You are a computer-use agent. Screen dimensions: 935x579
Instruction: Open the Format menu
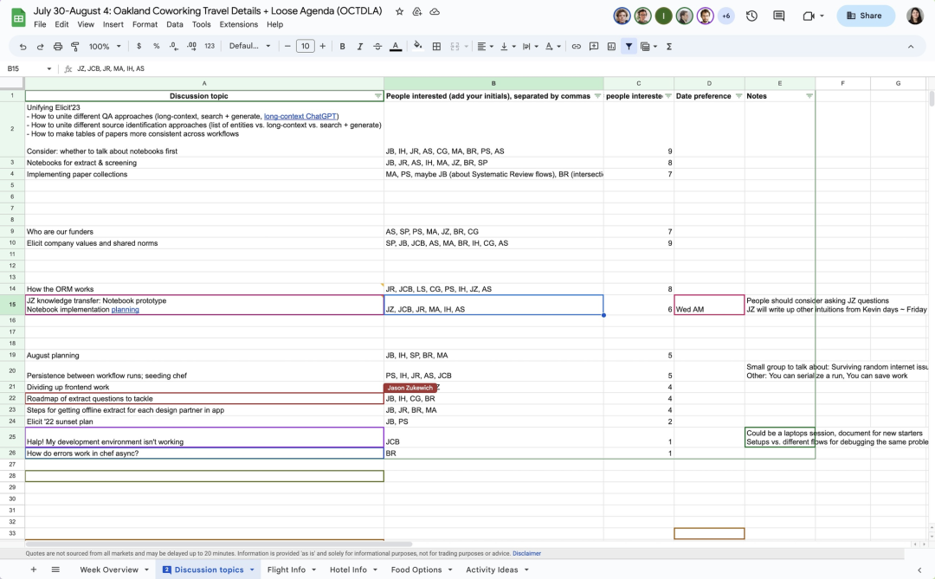[x=145, y=24]
